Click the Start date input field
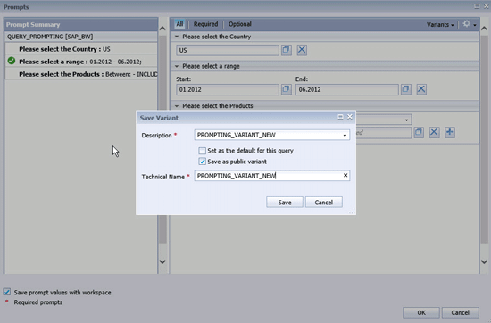491x323 pixels. (x=228, y=89)
